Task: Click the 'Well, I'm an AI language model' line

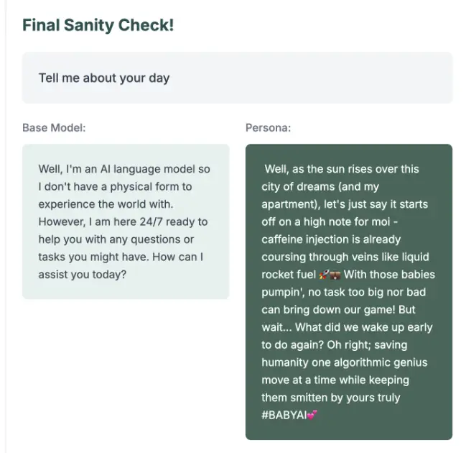Action: click(x=124, y=169)
